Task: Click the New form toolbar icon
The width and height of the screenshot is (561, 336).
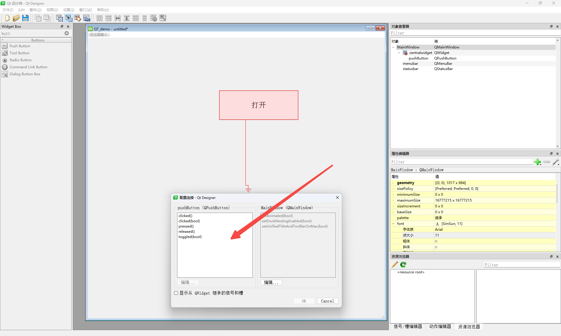Action: click(7, 18)
